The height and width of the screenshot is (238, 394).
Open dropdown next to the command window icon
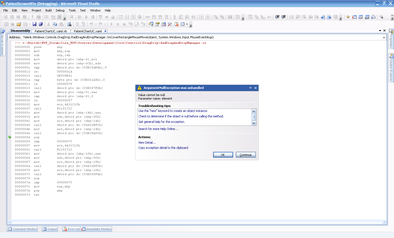tap(187, 24)
